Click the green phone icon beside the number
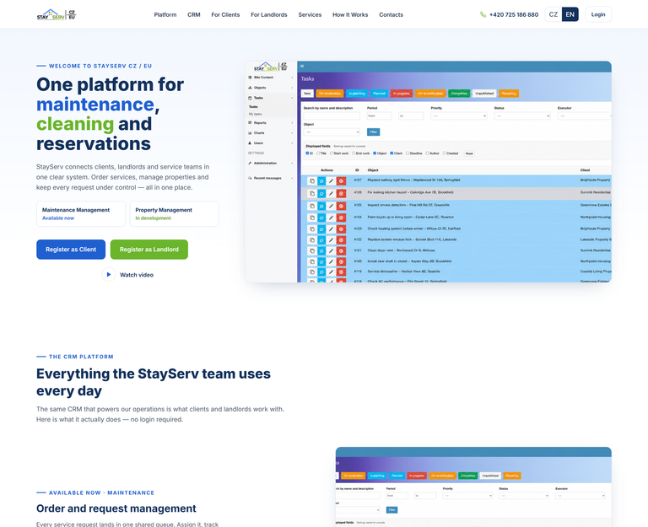This screenshot has width=648, height=527. pos(483,14)
